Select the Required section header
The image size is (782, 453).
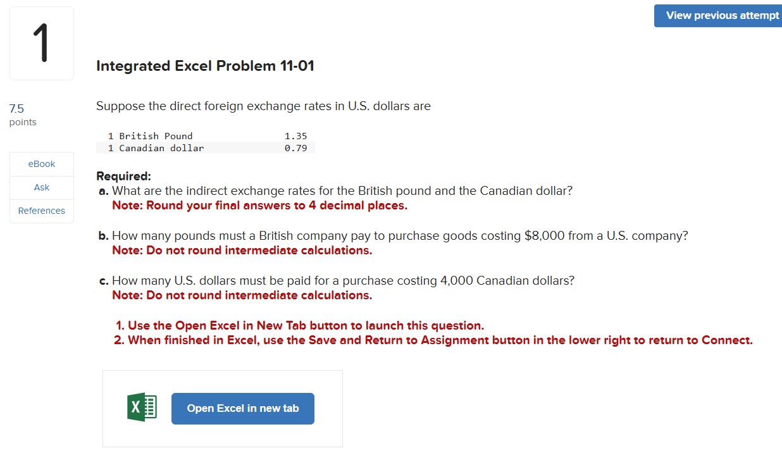(x=124, y=175)
